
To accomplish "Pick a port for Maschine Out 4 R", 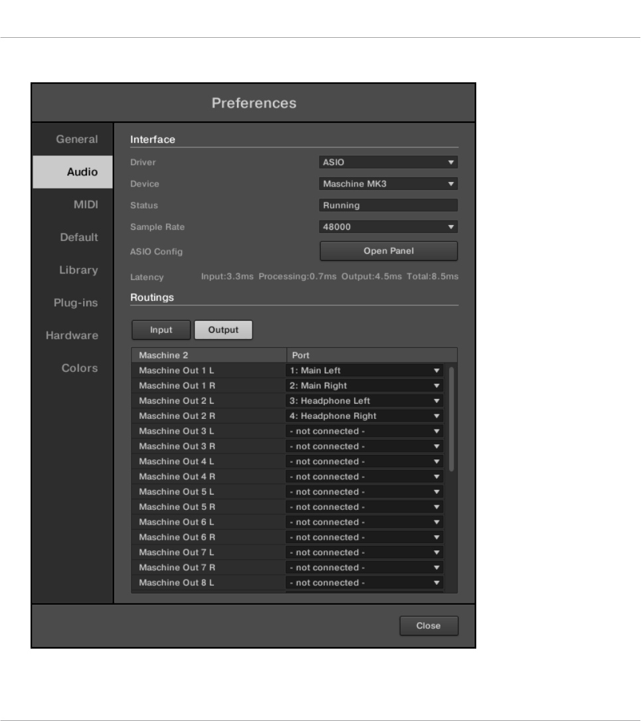I will 365,477.
